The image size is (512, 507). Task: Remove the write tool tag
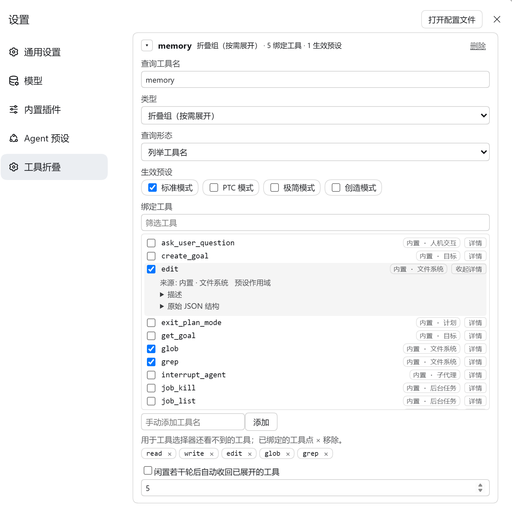click(x=212, y=454)
